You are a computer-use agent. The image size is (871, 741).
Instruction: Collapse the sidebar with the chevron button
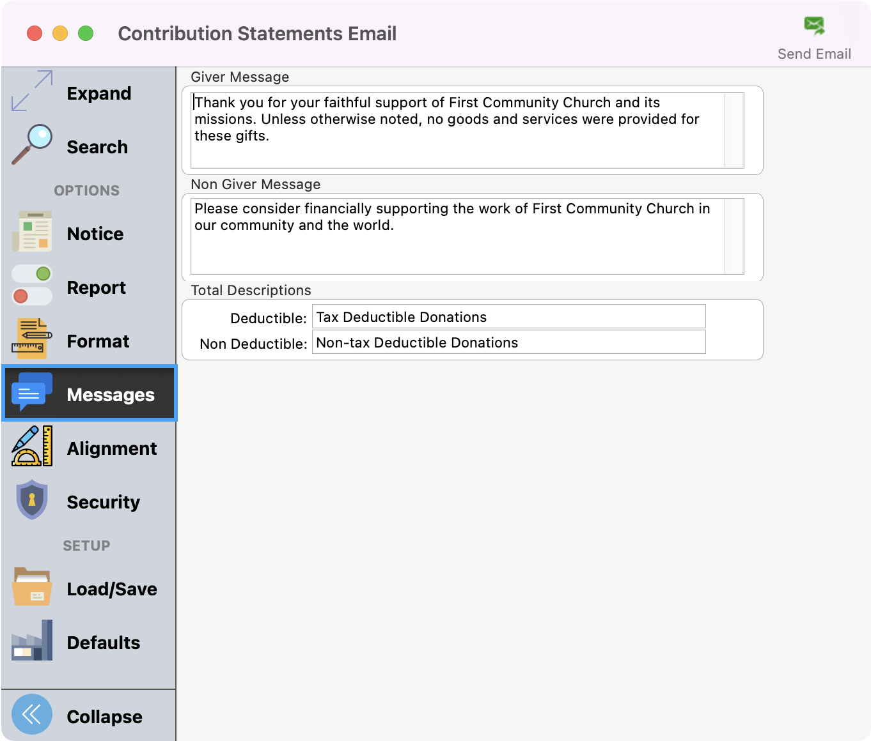[32, 714]
